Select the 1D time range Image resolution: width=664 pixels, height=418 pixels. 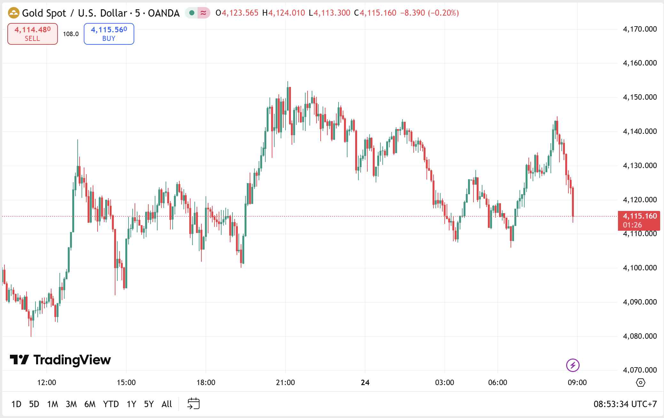pos(16,404)
